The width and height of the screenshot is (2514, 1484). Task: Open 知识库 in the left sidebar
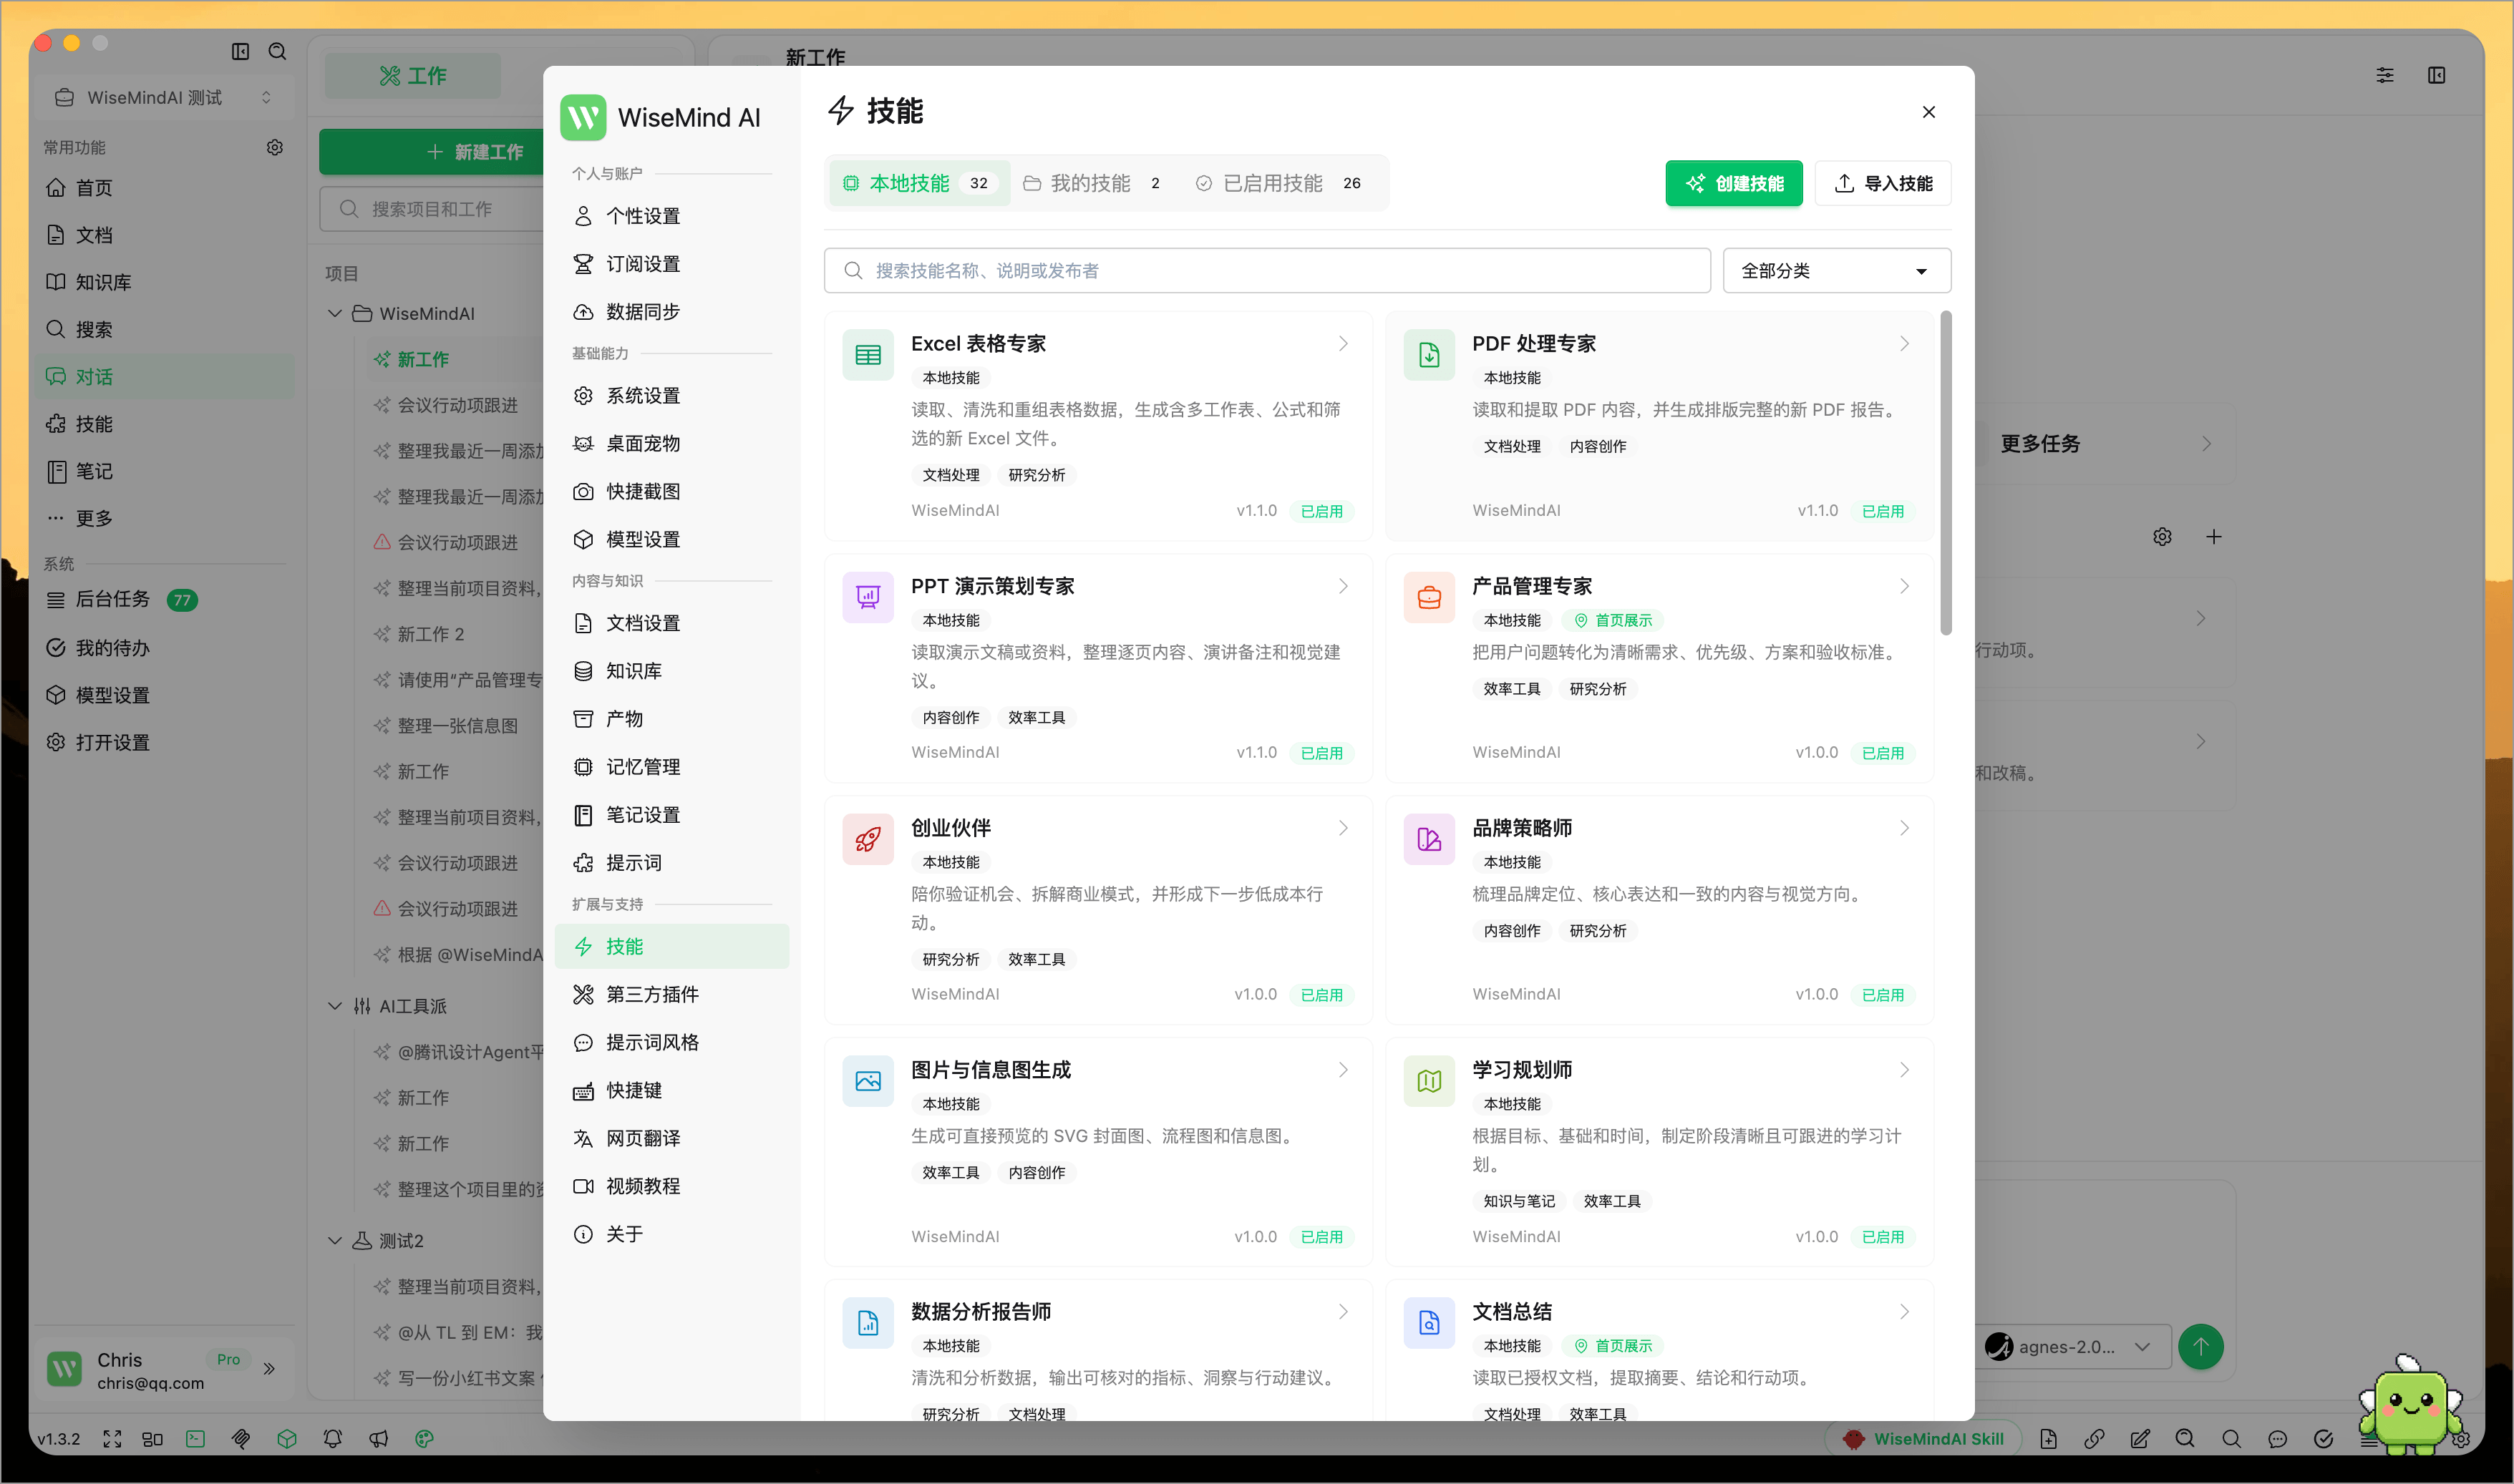pyautogui.click(x=163, y=282)
